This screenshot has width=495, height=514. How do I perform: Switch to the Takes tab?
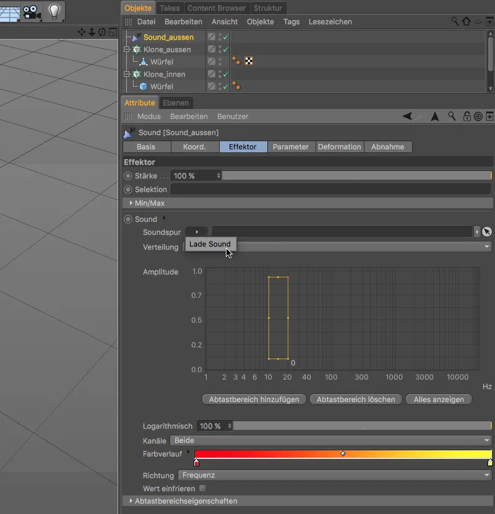click(x=170, y=8)
